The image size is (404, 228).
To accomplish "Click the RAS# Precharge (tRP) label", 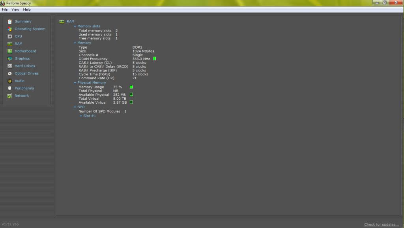I will point(98,70).
